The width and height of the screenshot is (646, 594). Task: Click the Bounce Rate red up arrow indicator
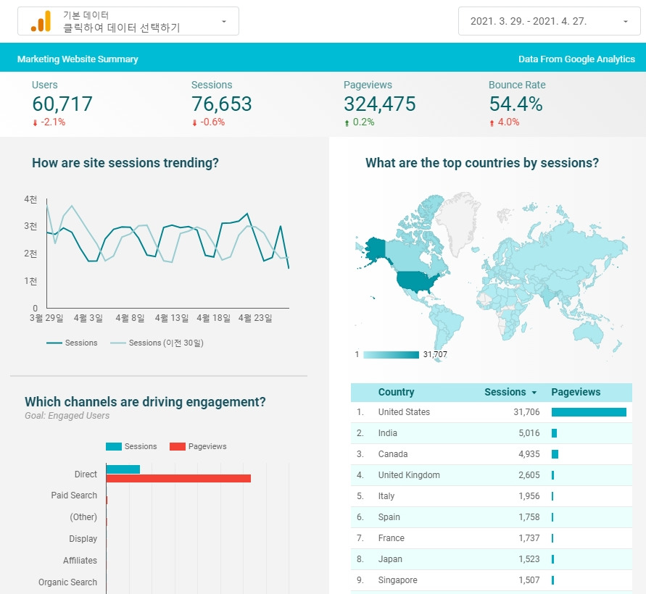[x=492, y=122]
